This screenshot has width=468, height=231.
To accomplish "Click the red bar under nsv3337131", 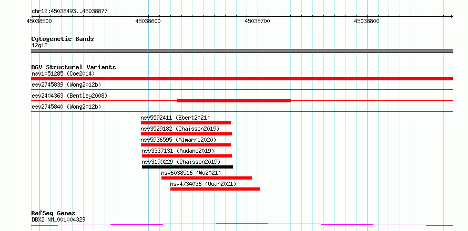I will [x=187, y=156].
